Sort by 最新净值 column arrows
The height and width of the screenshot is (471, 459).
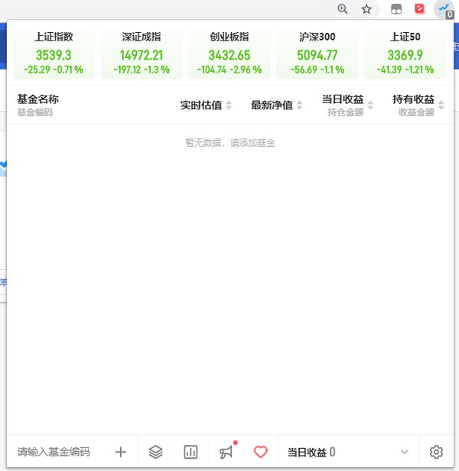[x=299, y=106]
